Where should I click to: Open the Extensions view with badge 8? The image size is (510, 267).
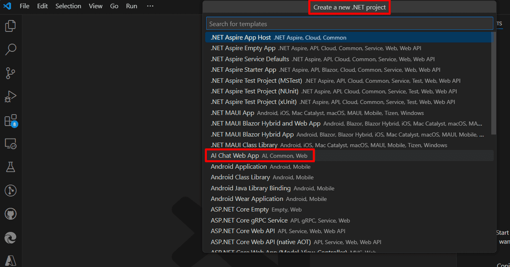[x=11, y=121]
